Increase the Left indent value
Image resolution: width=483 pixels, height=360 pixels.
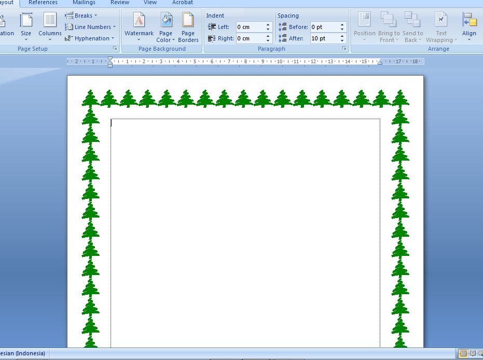(x=268, y=25)
